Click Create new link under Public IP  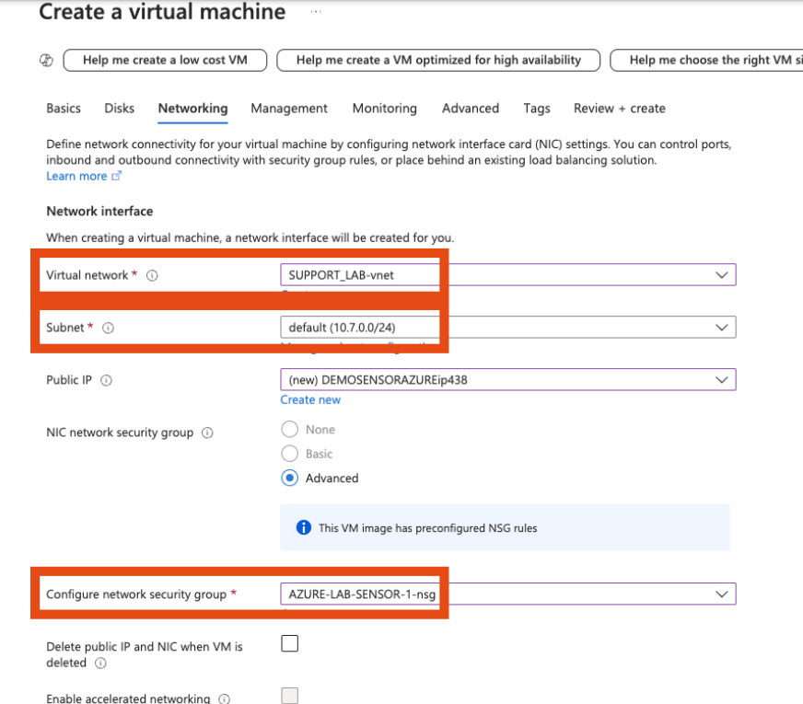[x=310, y=400]
